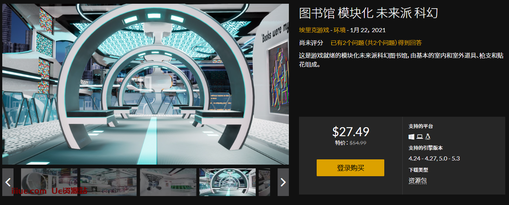Screen dimensions: 509x205
Task: Select the second thumbnail showing library interior
Action: click(x=109, y=182)
